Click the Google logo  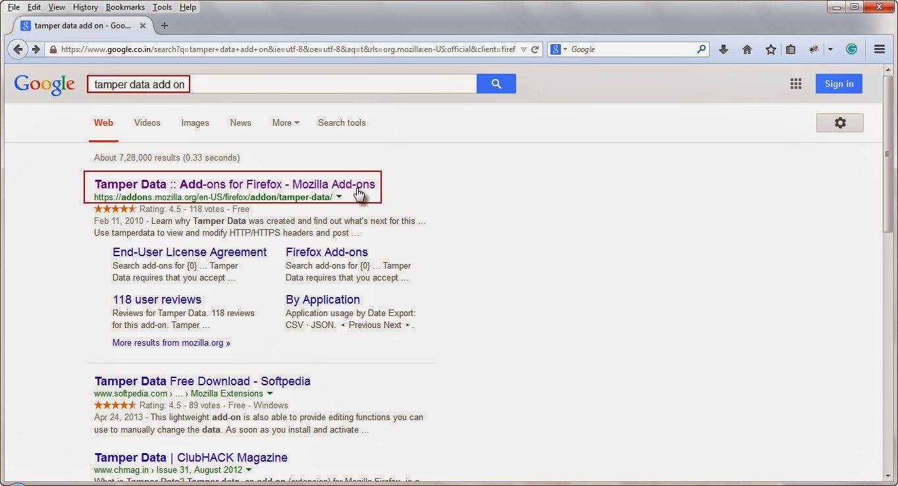[44, 84]
